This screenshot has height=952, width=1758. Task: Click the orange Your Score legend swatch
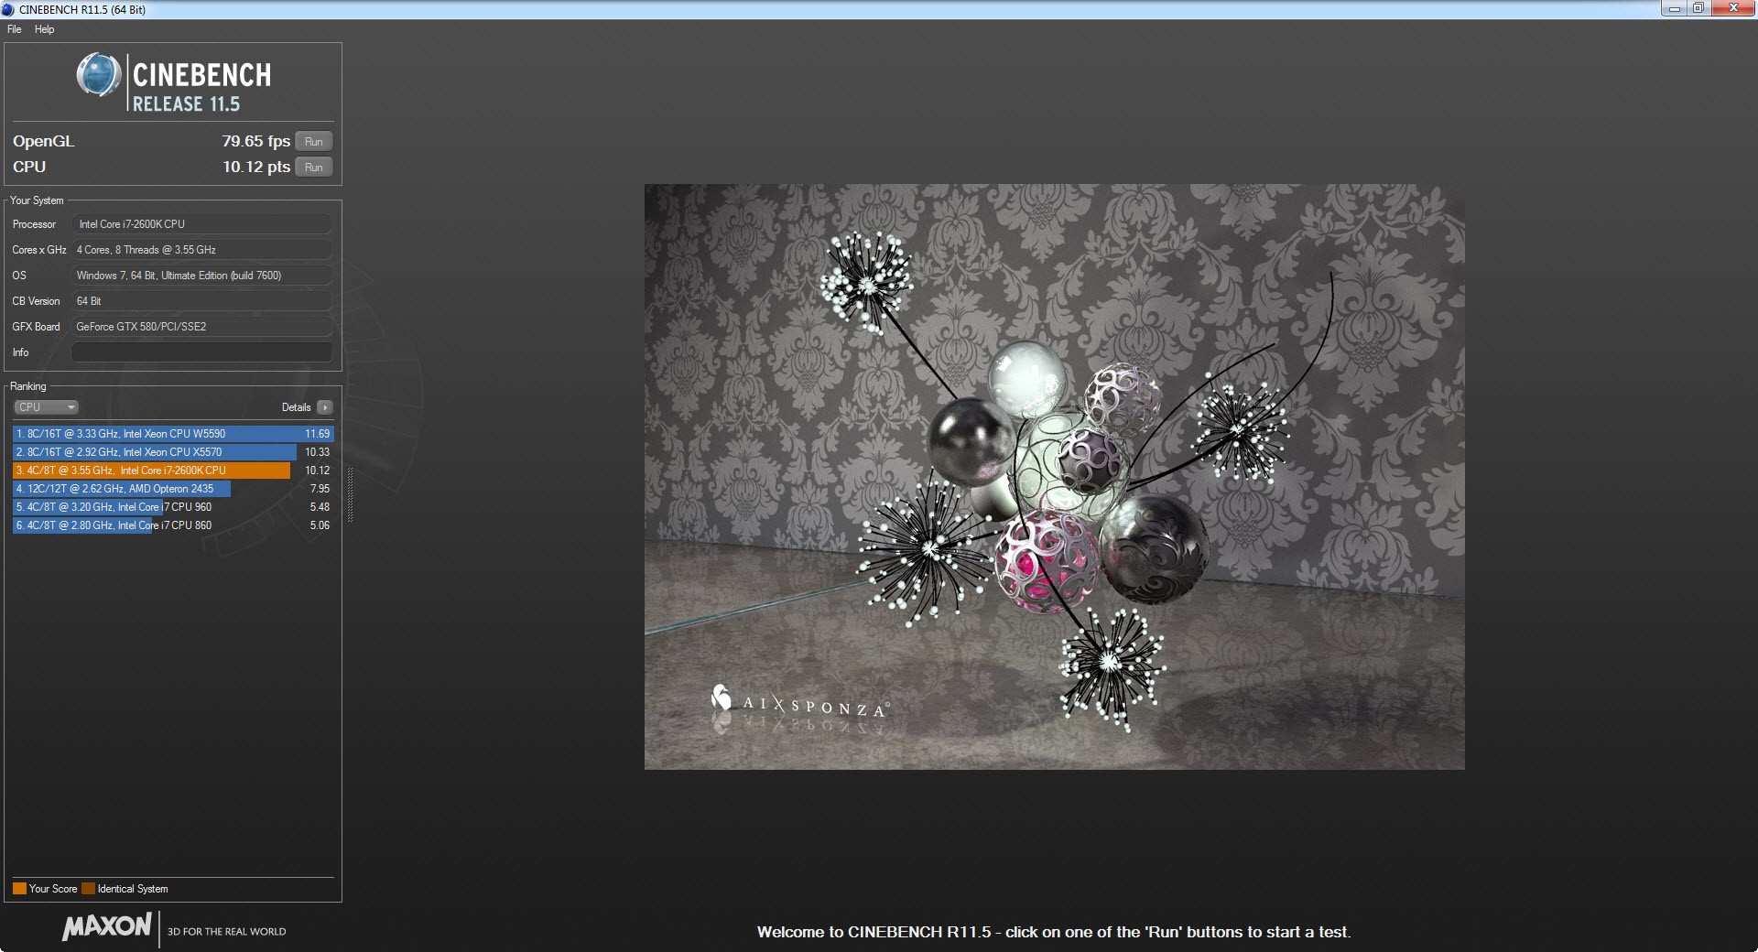(19, 889)
